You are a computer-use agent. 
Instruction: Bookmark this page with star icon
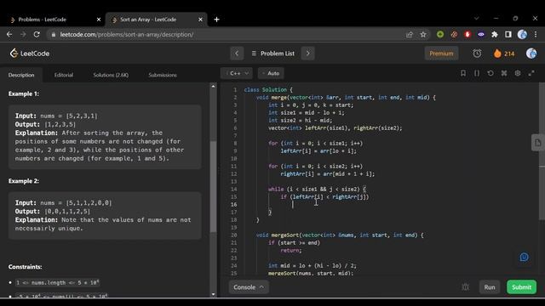click(423, 34)
